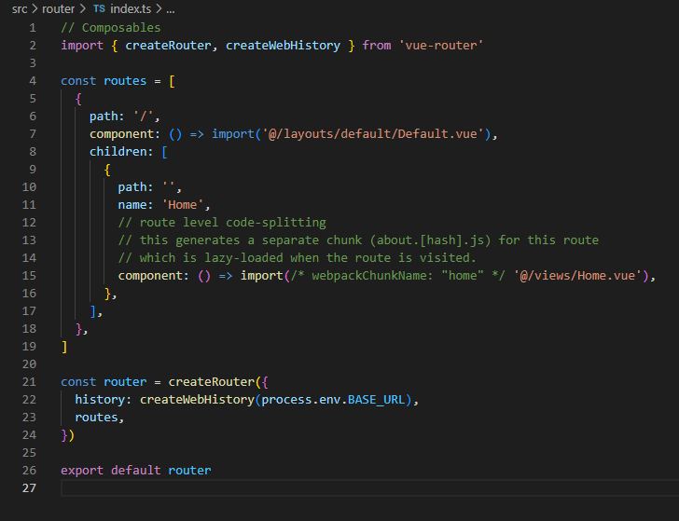This screenshot has width=679, height=521.
Task: Click the 'Home' name string
Action: point(182,205)
